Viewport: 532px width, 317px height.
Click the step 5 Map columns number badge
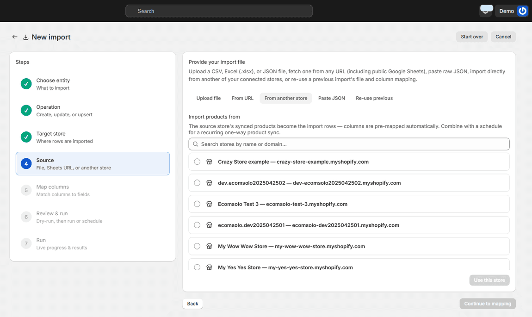26,190
